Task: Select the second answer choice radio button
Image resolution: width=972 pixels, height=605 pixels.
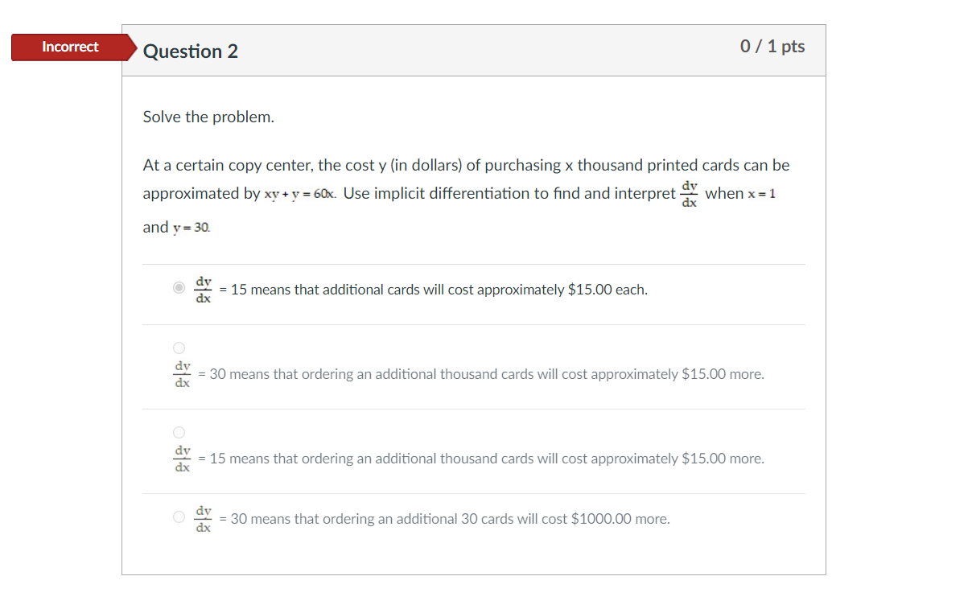Action: coord(179,348)
